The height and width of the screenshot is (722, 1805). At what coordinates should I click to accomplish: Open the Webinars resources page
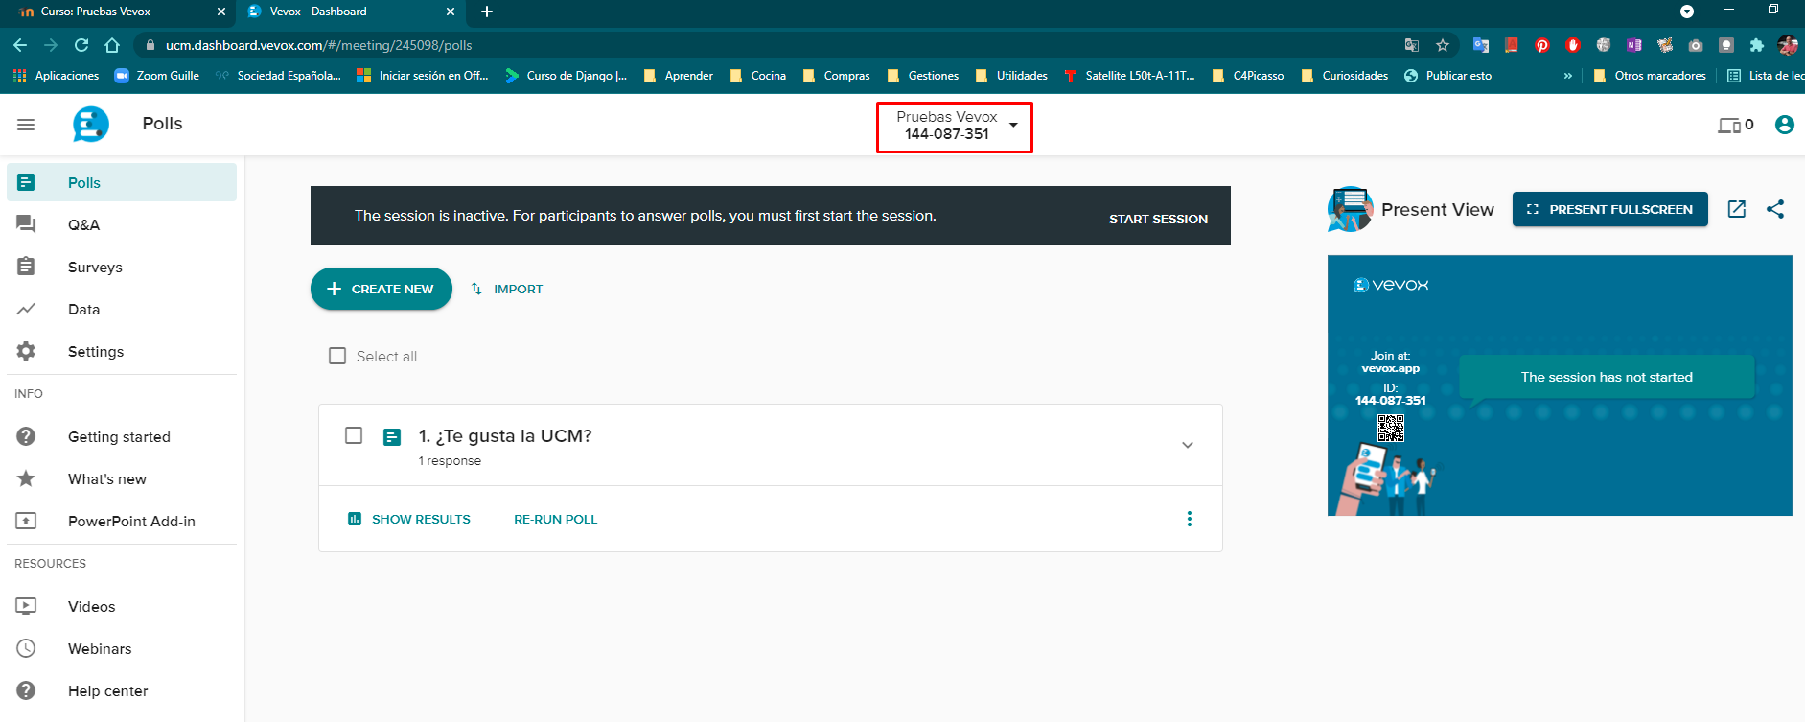point(122,648)
